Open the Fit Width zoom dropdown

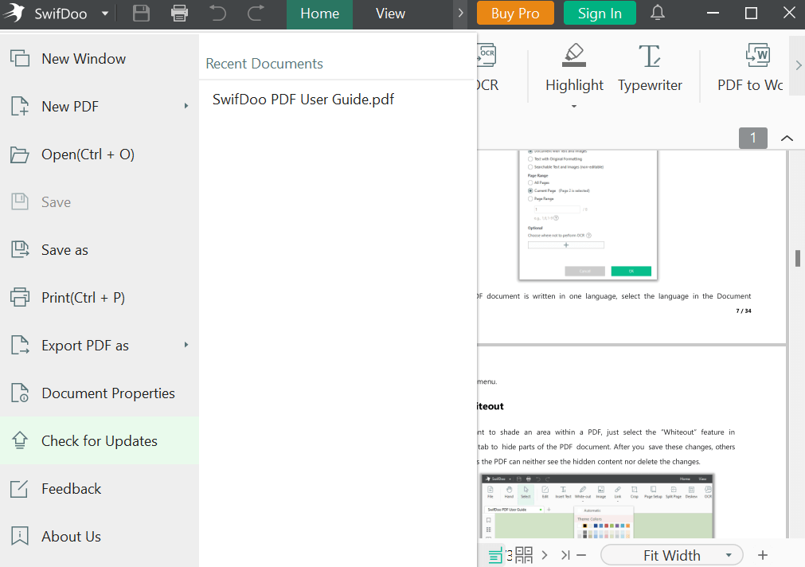(x=671, y=555)
